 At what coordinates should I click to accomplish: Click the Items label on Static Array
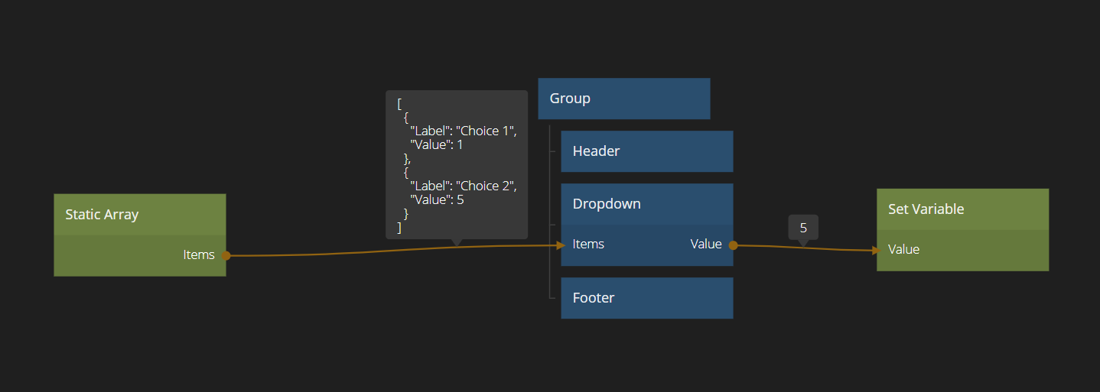(x=199, y=255)
